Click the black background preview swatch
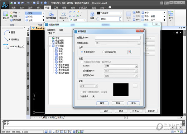This screenshot has height=134, width=187. 121,90
